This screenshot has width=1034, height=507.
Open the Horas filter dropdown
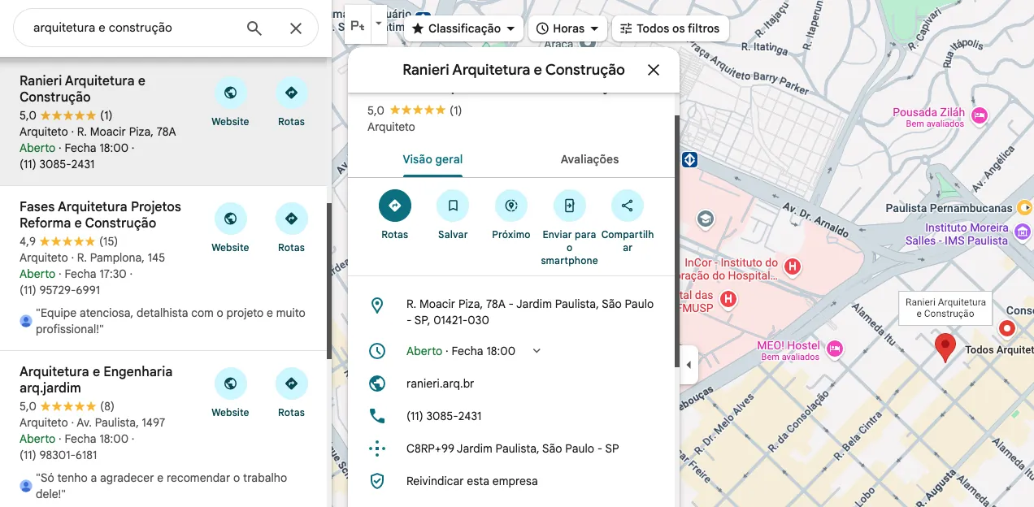[568, 28]
